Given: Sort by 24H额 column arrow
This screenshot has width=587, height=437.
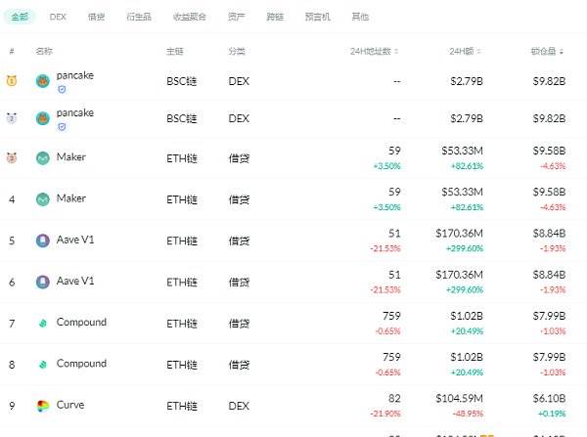Looking at the screenshot, I should point(478,51).
